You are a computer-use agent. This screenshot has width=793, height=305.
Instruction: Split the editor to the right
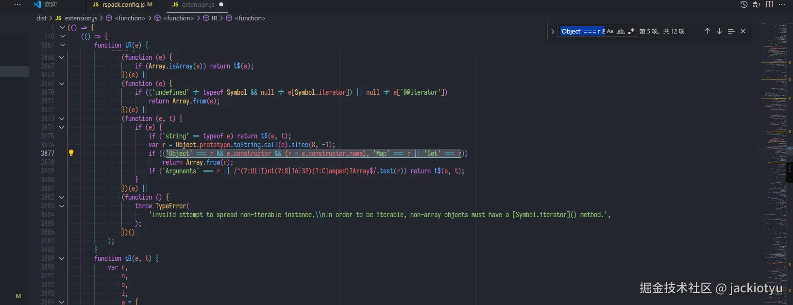point(769,4)
